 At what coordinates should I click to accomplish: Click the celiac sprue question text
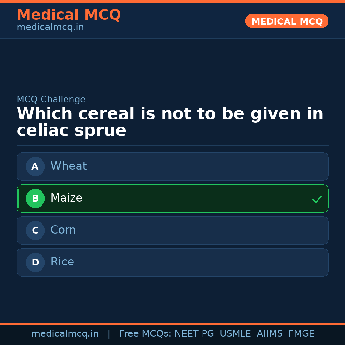click(170, 122)
